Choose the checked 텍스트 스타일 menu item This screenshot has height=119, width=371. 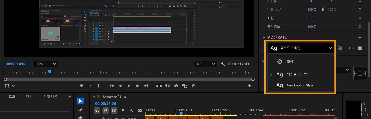[301, 74]
